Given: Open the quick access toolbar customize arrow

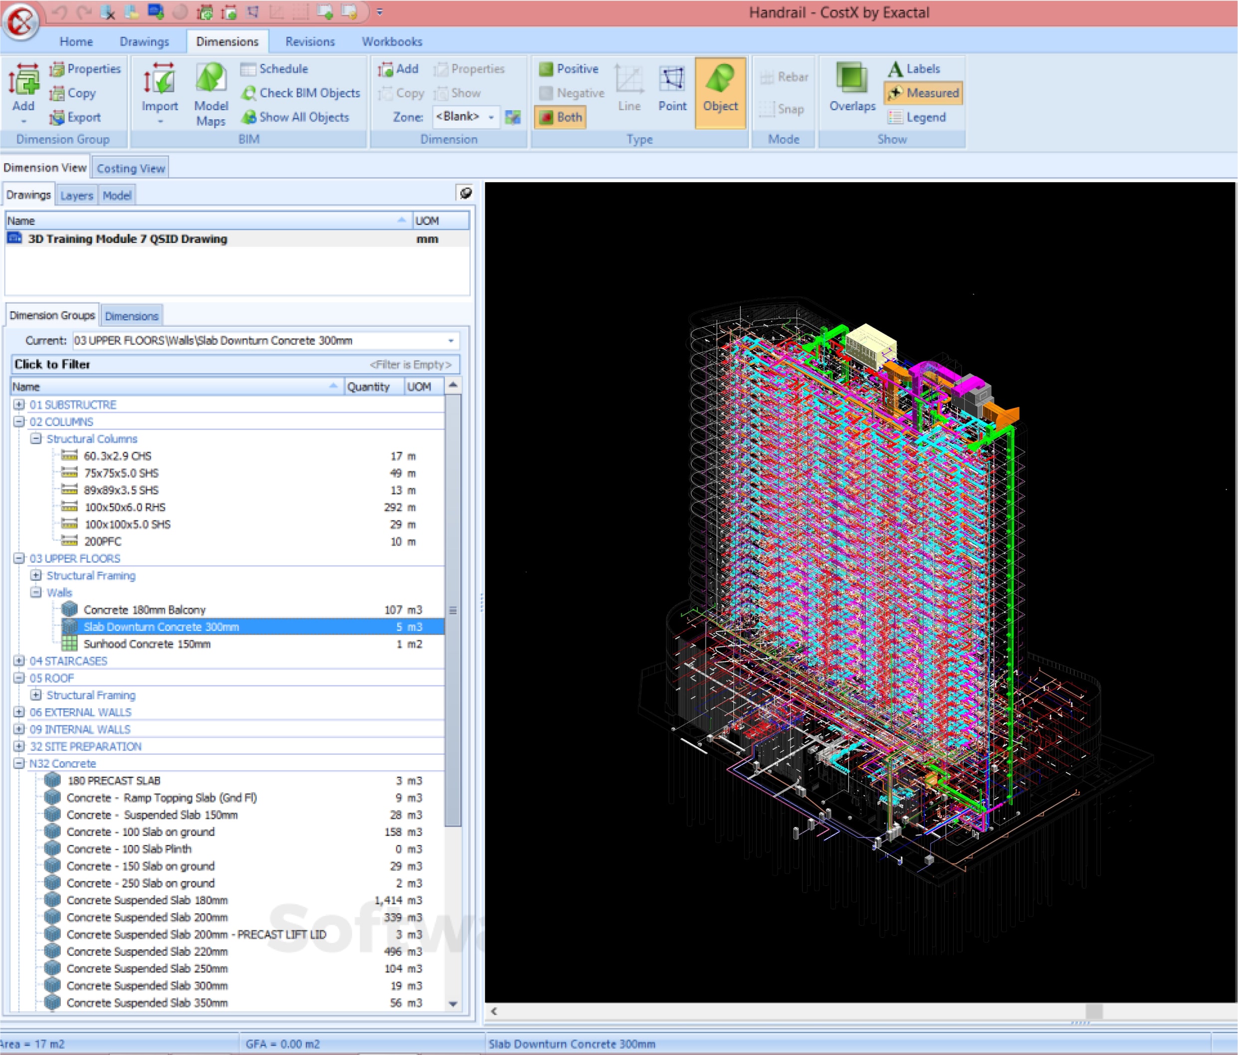Looking at the screenshot, I should tap(380, 12).
